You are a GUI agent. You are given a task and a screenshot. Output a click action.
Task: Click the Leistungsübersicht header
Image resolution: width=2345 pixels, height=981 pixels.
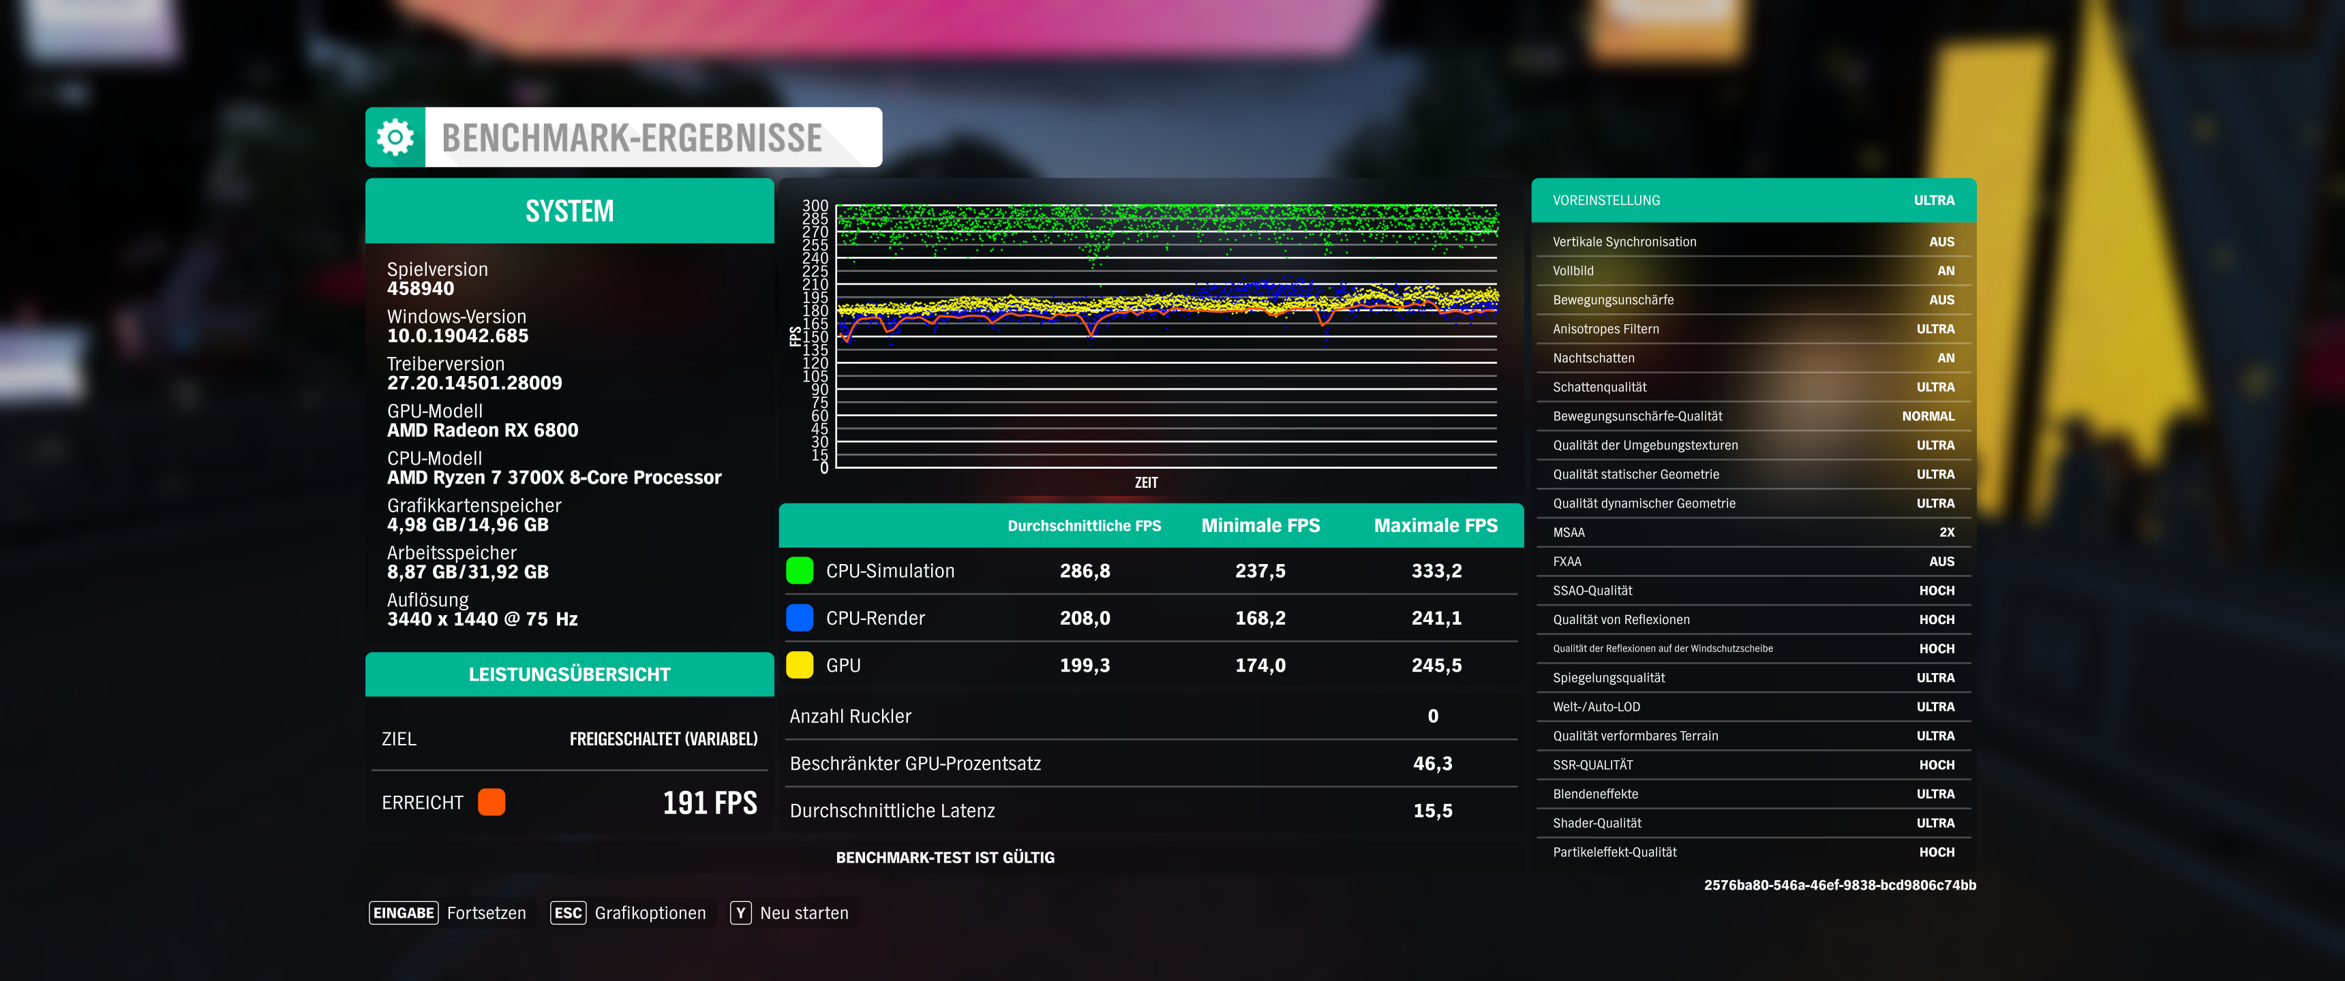point(569,674)
